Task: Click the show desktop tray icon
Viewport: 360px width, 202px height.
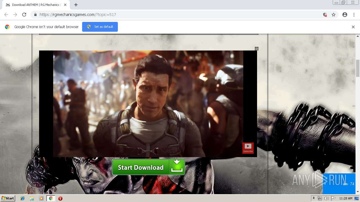Action: click(x=357, y=198)
